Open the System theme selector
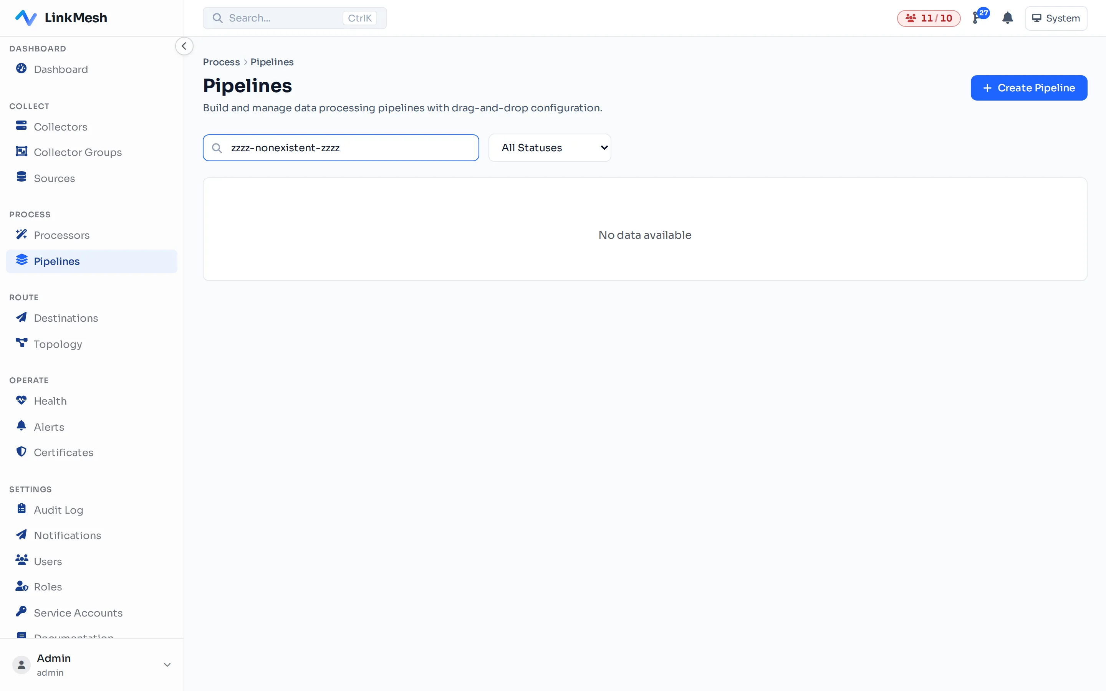1106x691 pixels. point(1056,18)
